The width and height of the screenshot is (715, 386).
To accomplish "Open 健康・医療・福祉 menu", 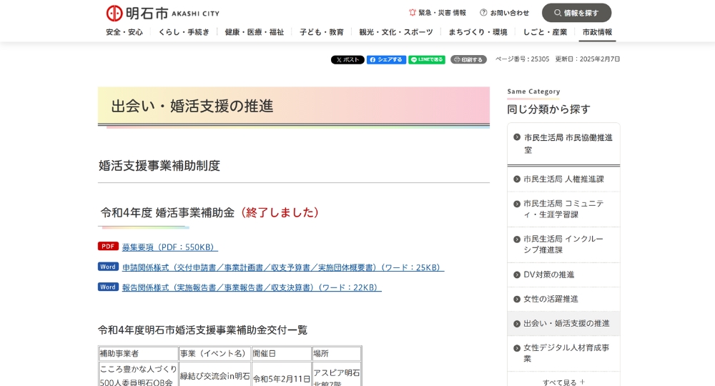I will (254, 32).
